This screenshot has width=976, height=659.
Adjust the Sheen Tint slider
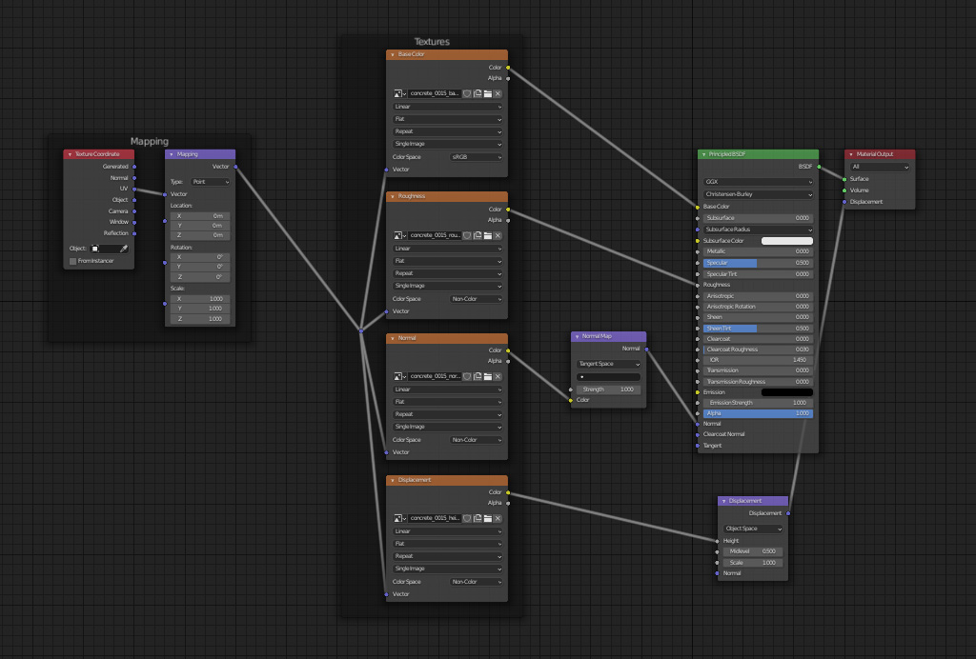[x=758, y=329]
